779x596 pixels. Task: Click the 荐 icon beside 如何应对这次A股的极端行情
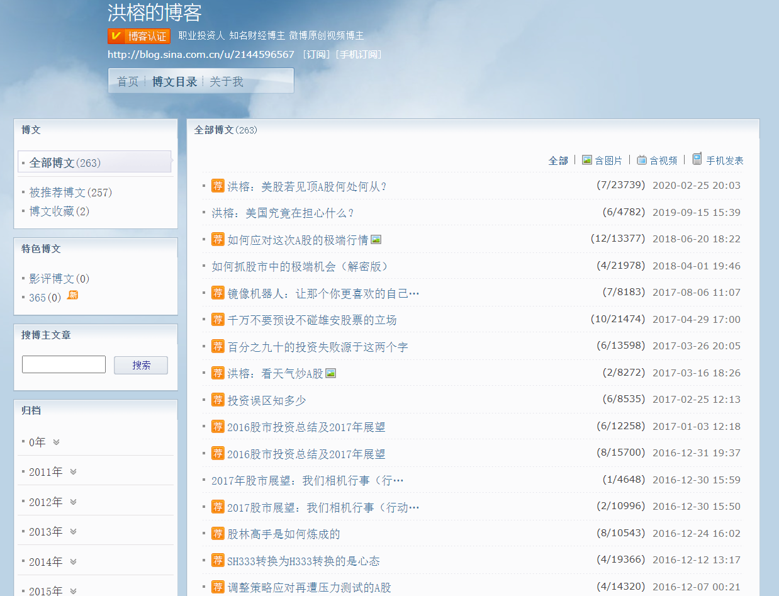[218, 239]
